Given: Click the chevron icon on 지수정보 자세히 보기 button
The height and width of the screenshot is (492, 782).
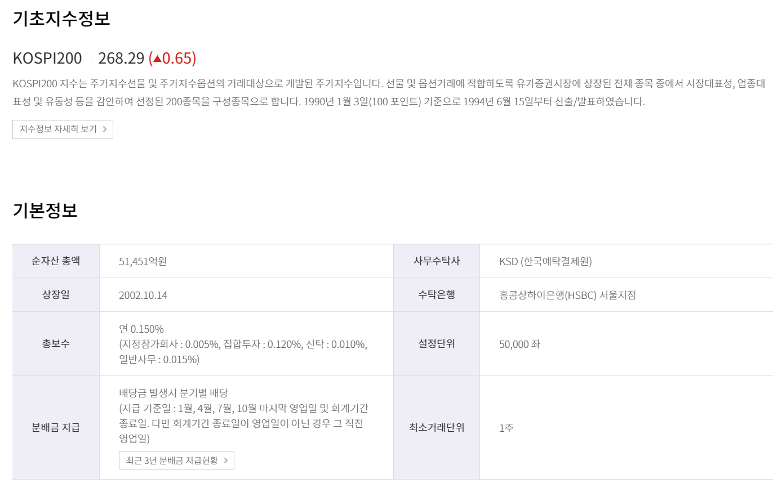Looking at the screenshot, I should 105,129.
